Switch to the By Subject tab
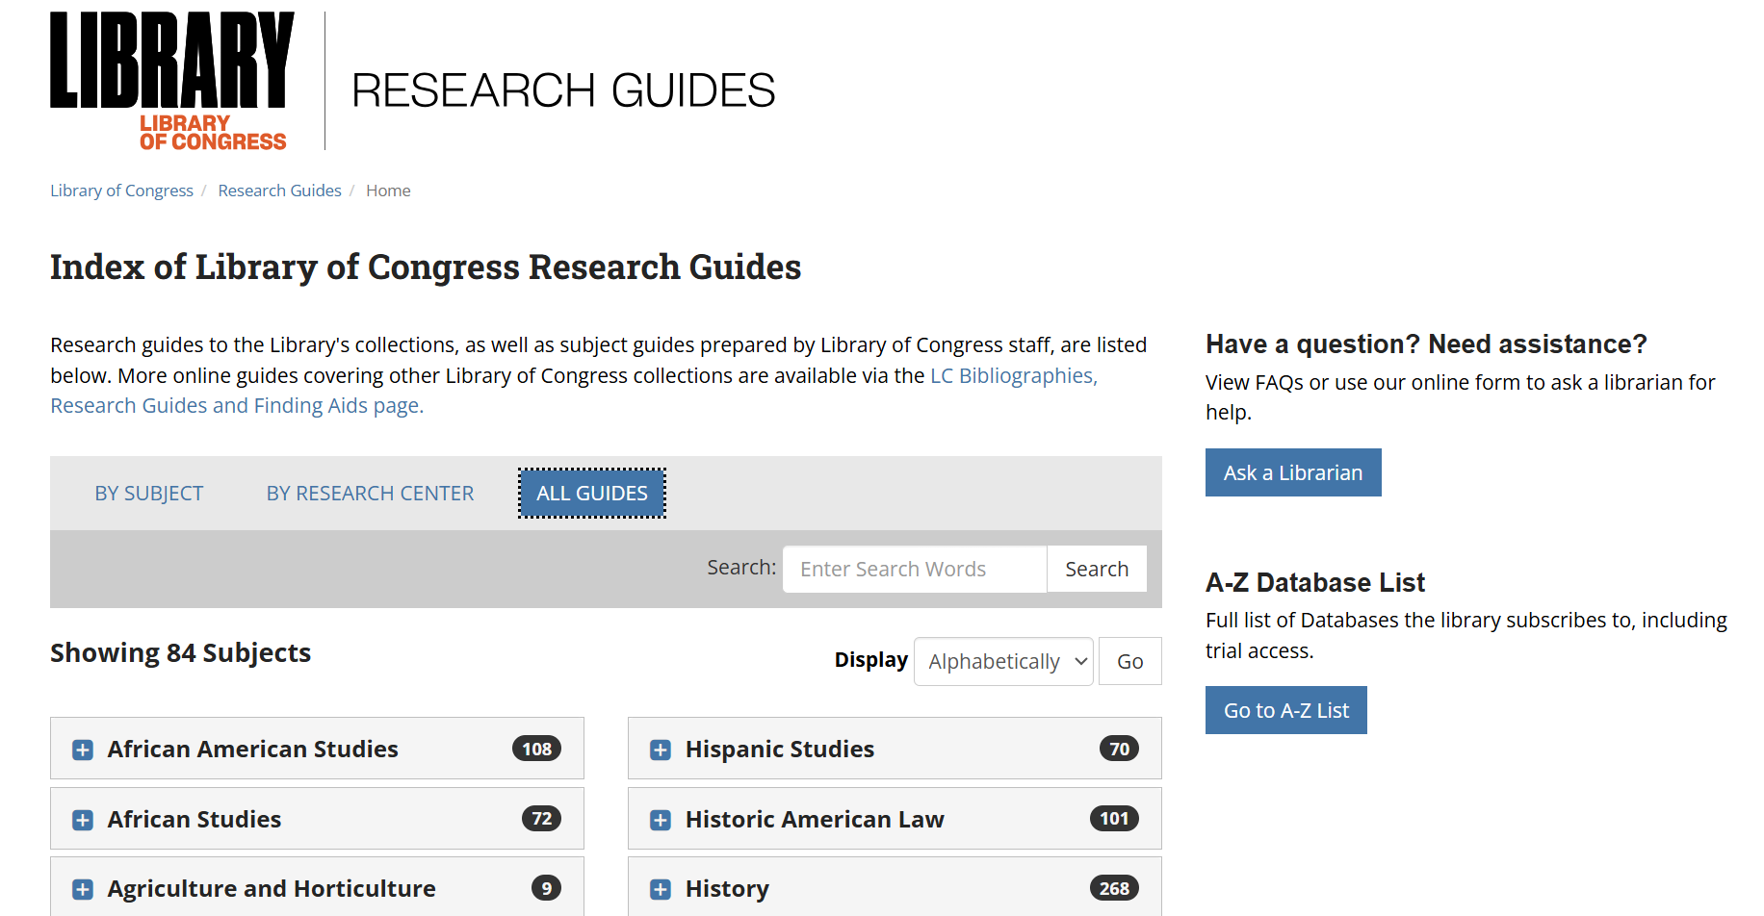The width and height of the screenshot is (1764, 916). [x=149, y=494]
